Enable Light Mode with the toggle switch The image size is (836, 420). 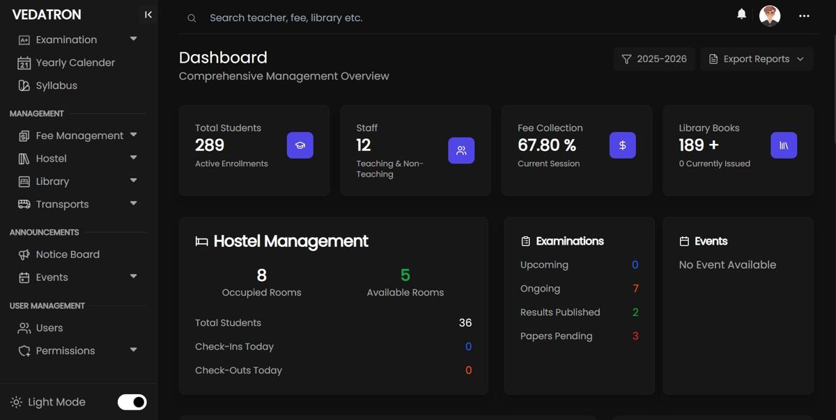coord(132,402)
